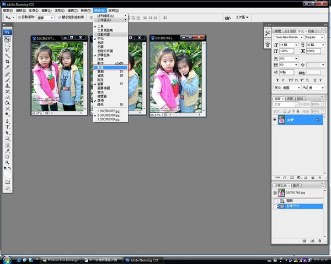The image size is (331, 264).
Task: Apply Faux Bold in Character panel
Action: click(x=277, y=80)
